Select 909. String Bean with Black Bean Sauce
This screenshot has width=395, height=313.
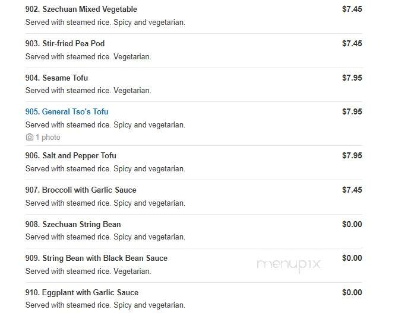(x=96, y=258)
